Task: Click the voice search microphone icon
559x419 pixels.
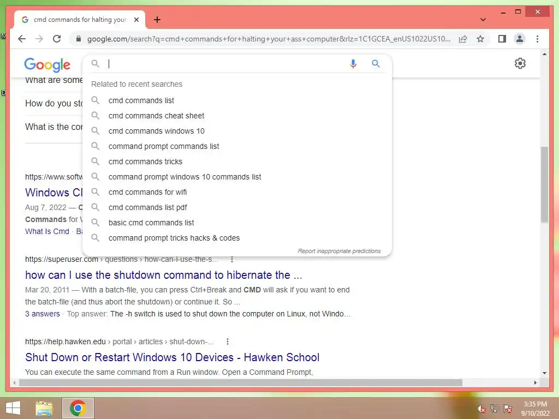Action: [353, 64]
